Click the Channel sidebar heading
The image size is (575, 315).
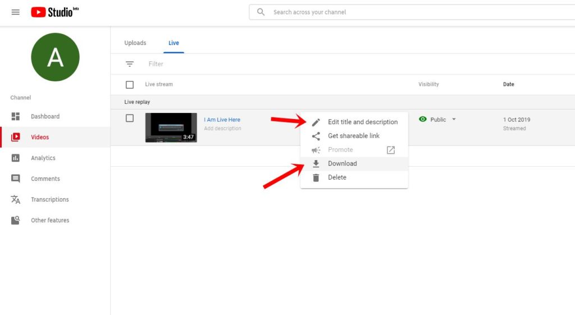tap(21, 98)
